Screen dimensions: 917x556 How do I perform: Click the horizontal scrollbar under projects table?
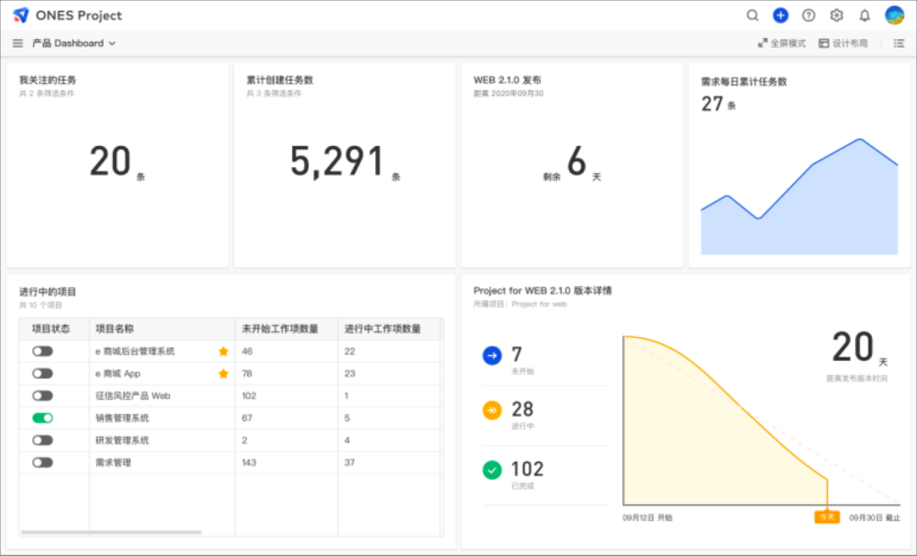(x=111, y=532)
